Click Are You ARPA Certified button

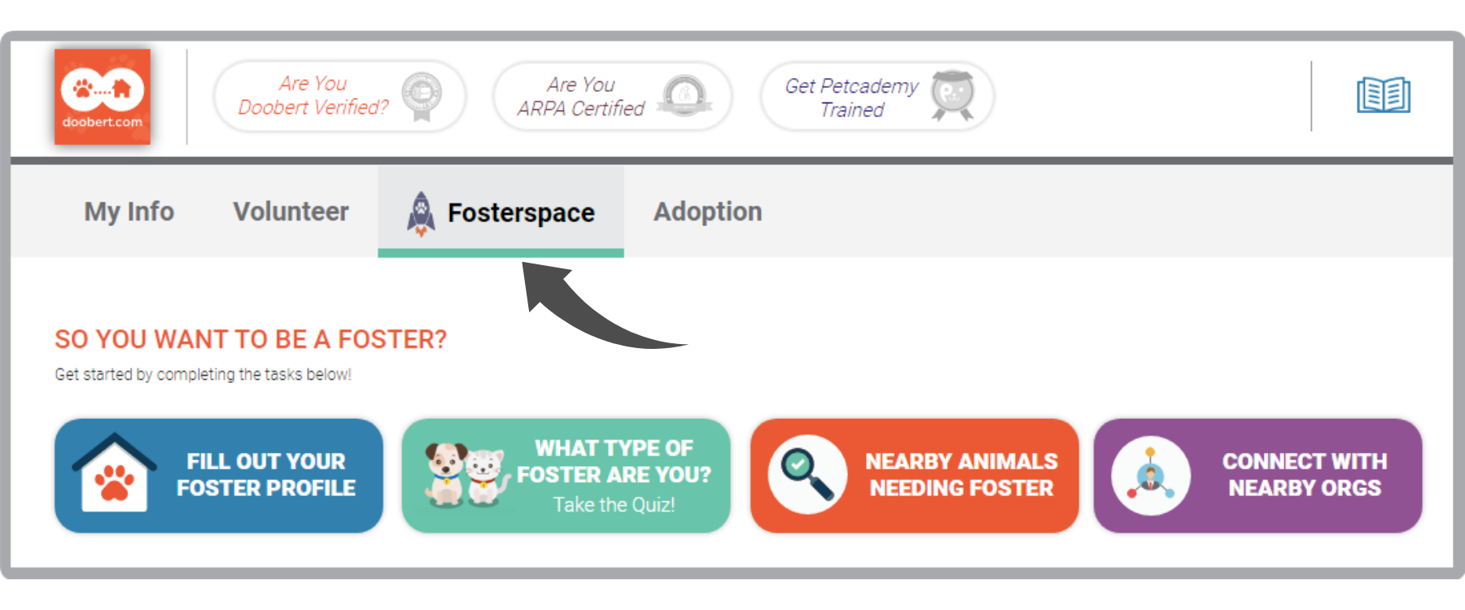click(x=613, y=96)
